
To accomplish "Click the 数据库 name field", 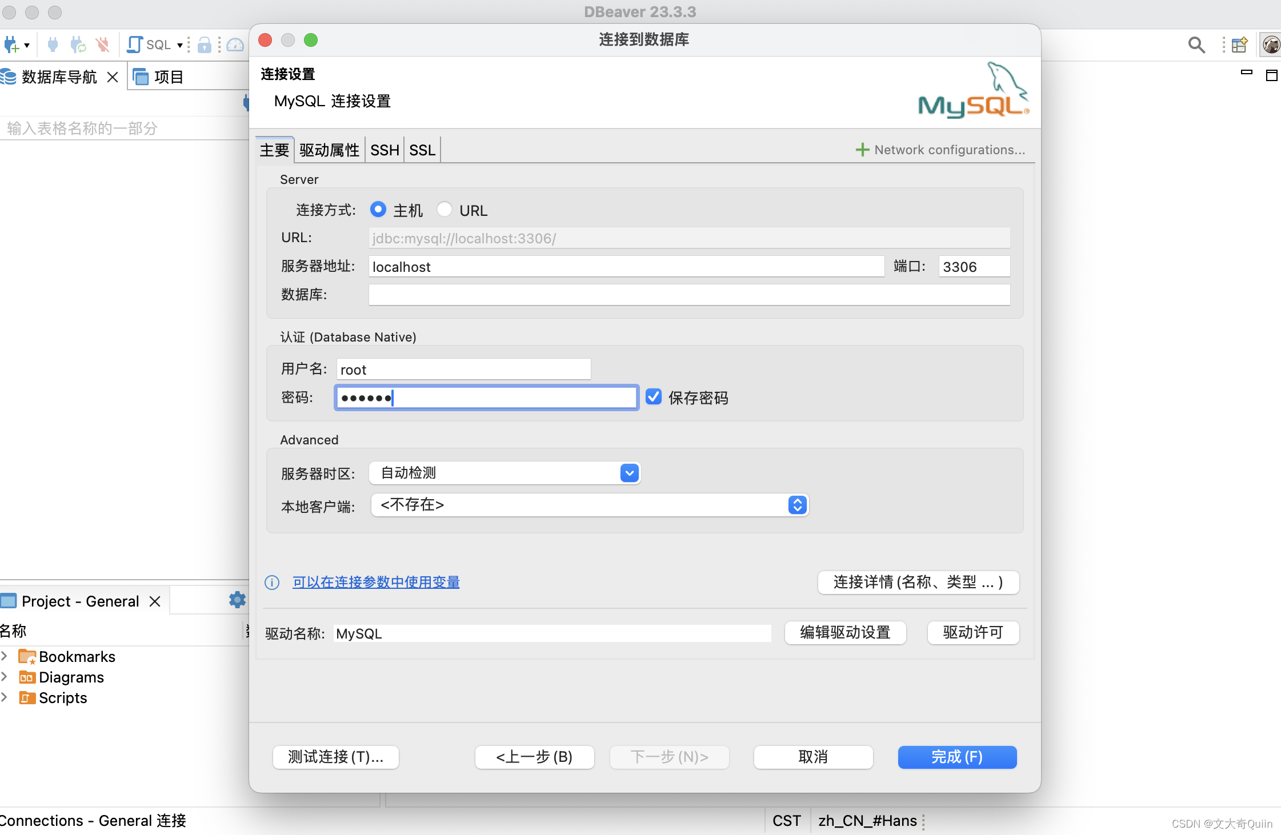I will (x=689, y=295).
